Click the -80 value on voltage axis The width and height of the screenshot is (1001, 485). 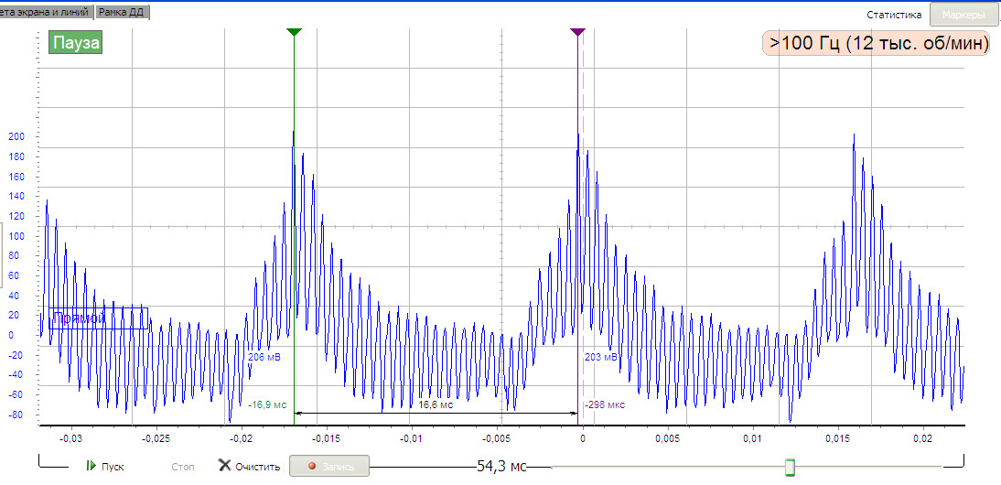point(14,415)
